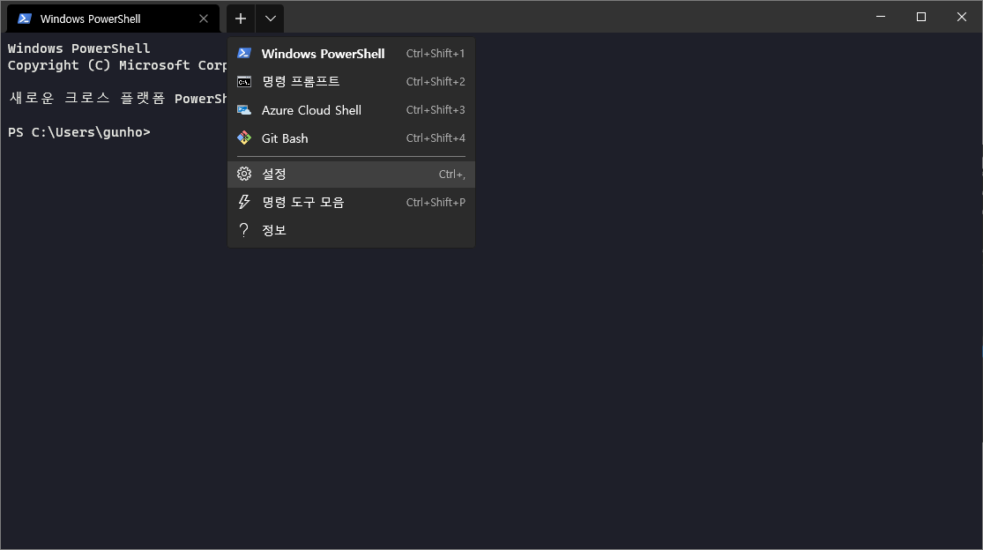Close the terminal window
Screen dimensions: 983x550
(x=962, y=17)
